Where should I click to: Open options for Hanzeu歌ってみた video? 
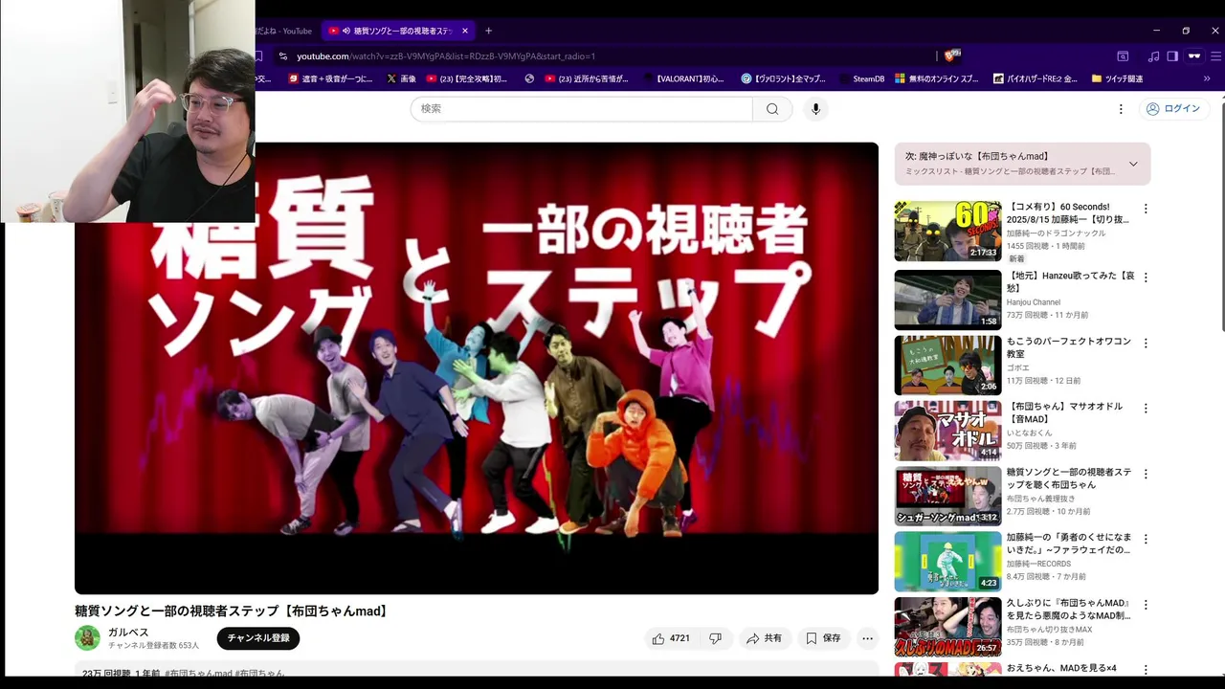(1146, 278)
